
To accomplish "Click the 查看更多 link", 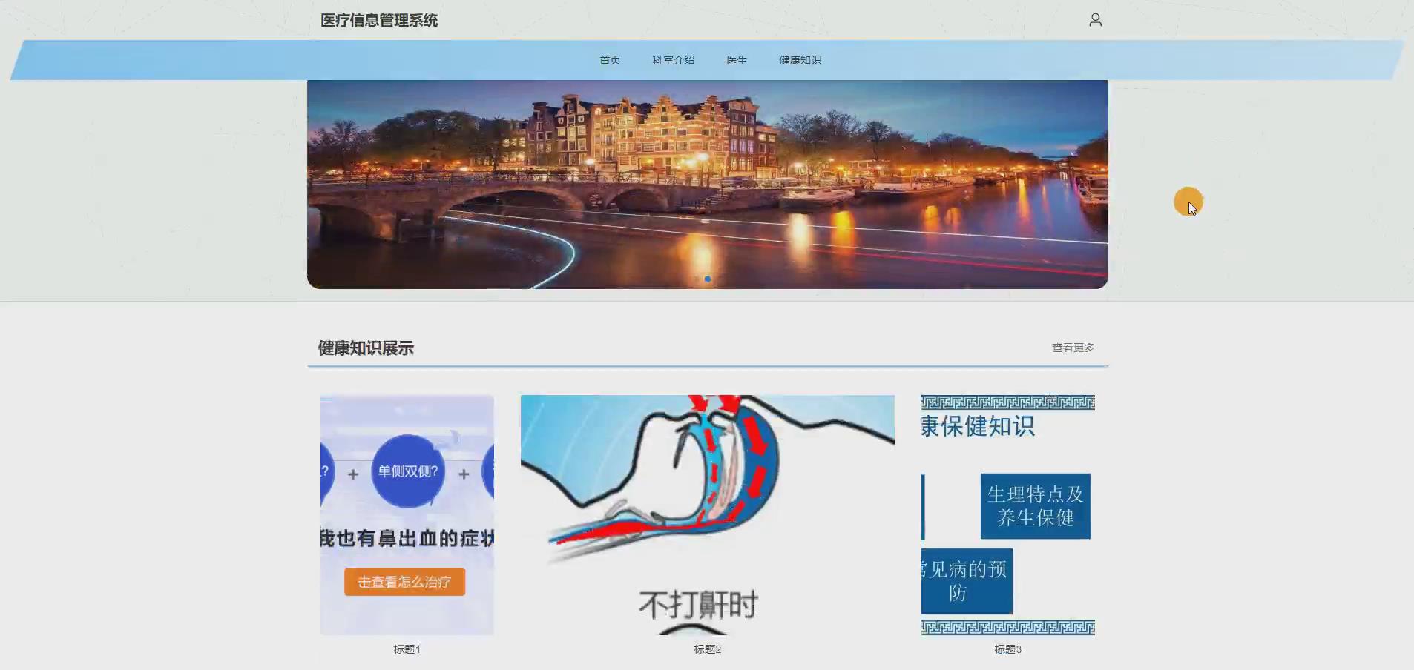I will [1073, 346].
